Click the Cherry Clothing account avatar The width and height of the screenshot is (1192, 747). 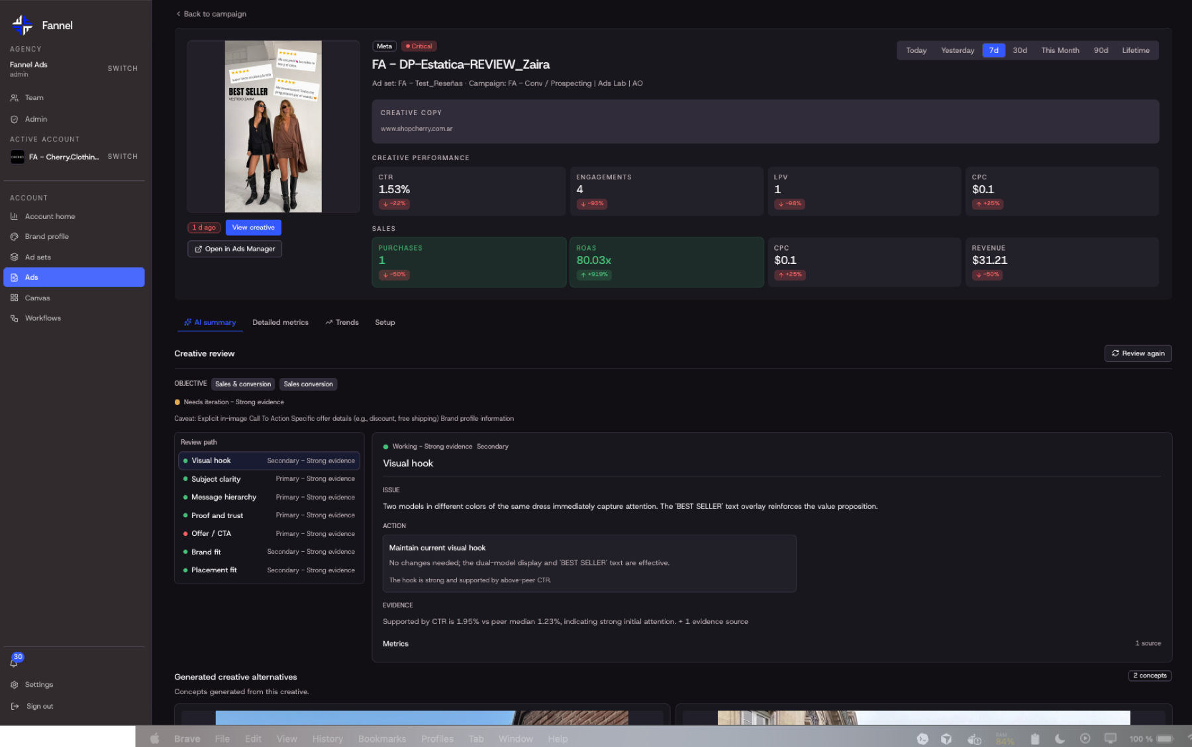[17, 157]
